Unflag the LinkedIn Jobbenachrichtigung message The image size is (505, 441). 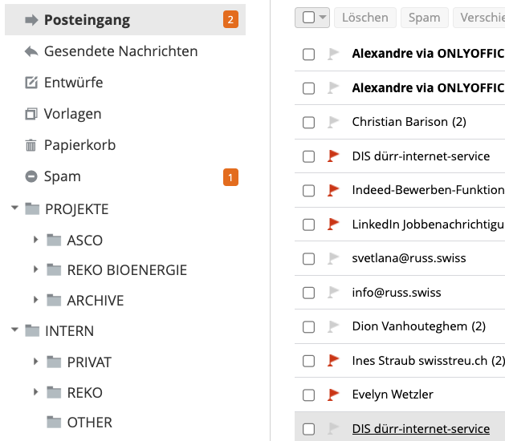333,225
